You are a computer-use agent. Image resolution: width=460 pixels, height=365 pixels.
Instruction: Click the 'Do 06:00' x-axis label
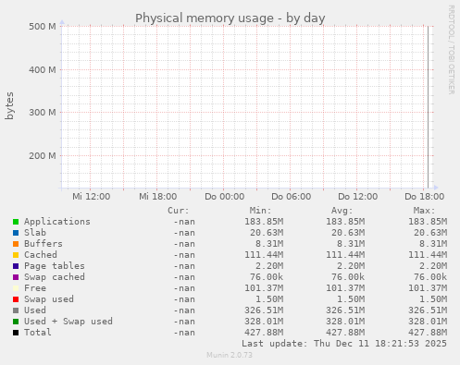[292, 197]
